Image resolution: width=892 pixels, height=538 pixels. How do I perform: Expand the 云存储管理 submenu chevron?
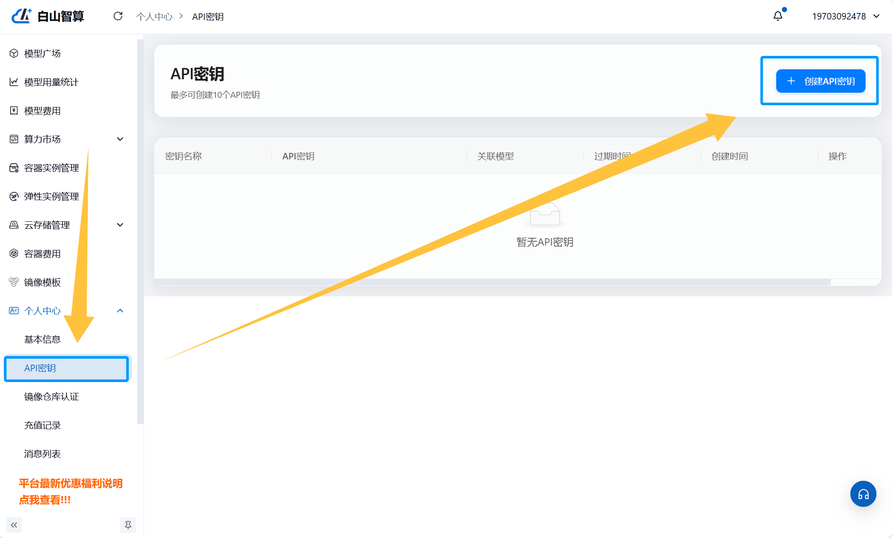coord(120,225)
